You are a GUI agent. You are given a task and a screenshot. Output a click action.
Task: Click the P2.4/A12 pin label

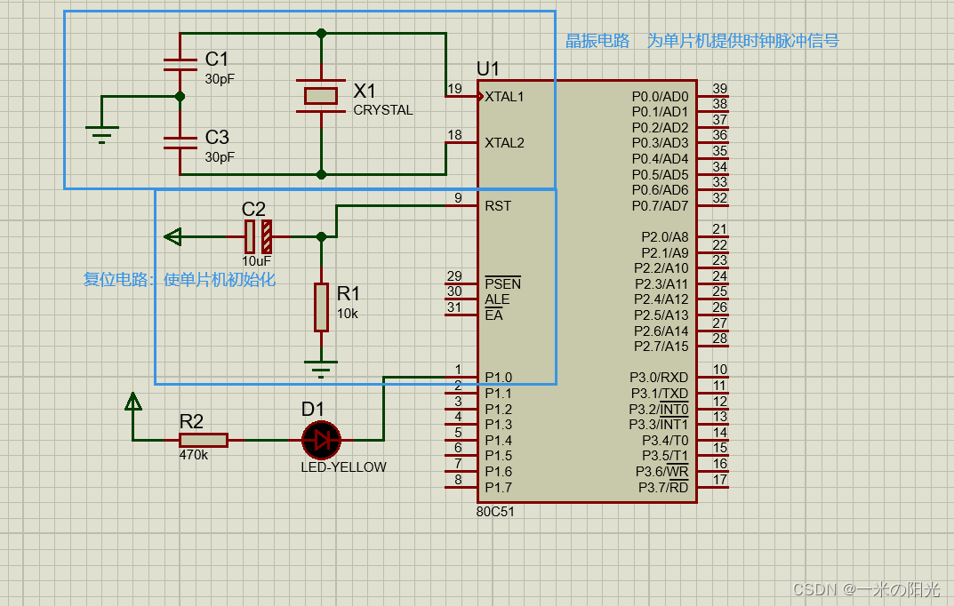[661, 299]
